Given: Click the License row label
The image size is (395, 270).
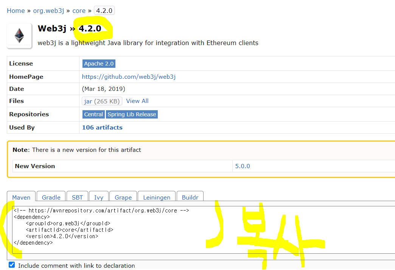Looking at the screenshot, I should click(x=21, y=64).
